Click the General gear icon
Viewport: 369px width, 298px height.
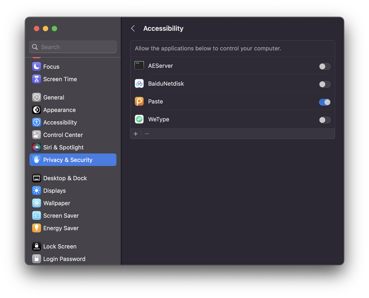36,97
